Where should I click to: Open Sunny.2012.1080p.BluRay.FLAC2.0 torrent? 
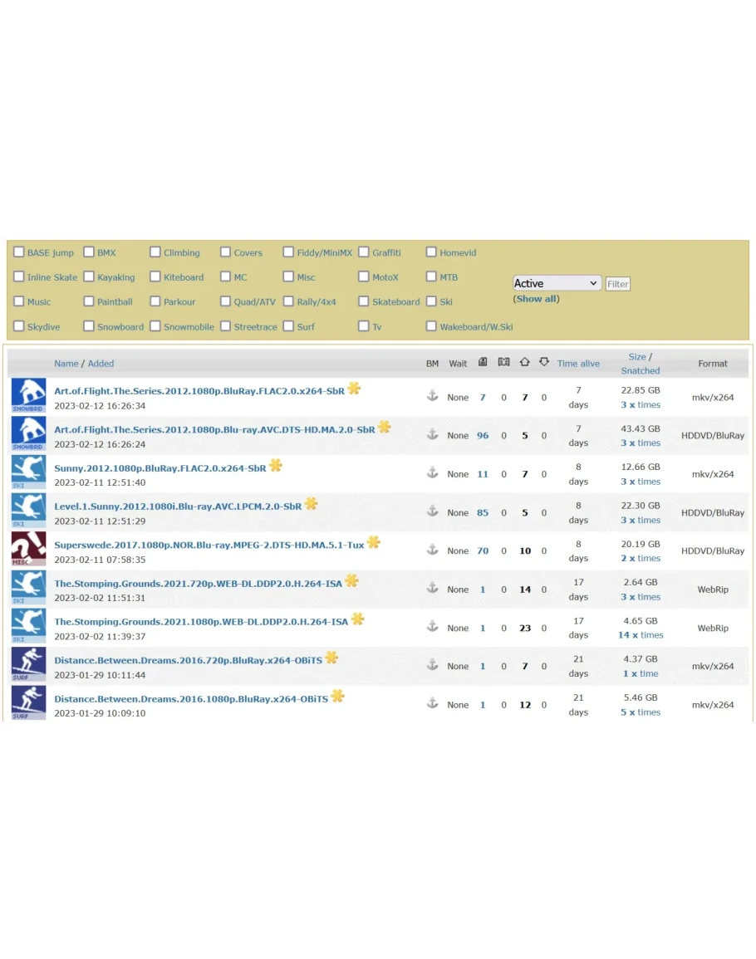[x=160, y=468]
